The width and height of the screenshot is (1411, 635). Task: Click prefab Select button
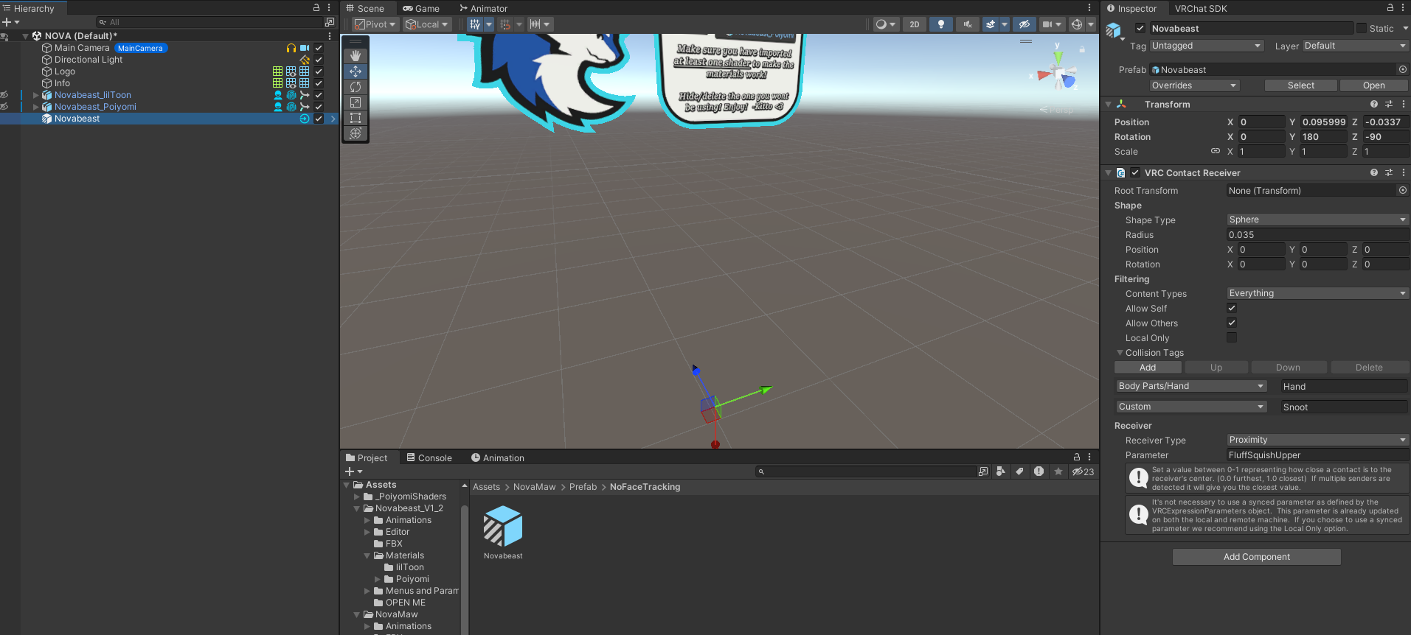[1300, 85]
